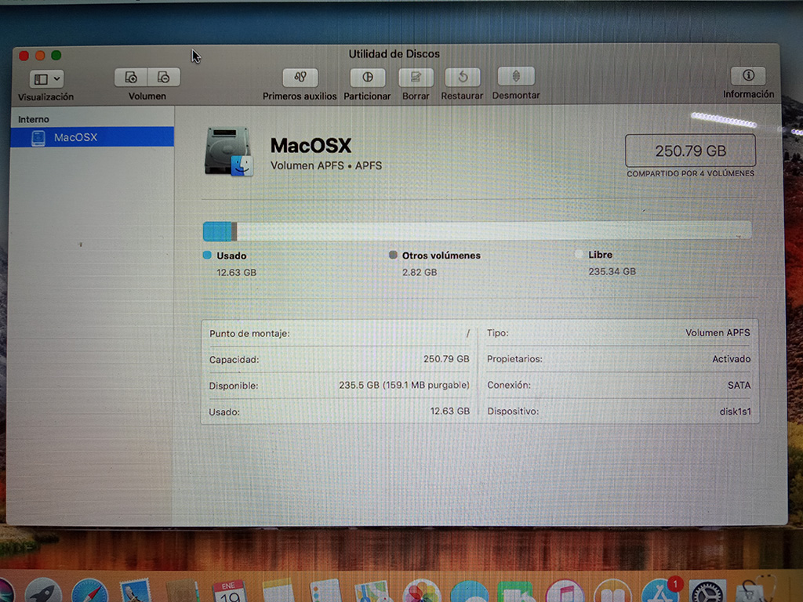Click the 250.79 GB capacity box
The height and width of the screenshot is (602, 803).
[690, 150]
